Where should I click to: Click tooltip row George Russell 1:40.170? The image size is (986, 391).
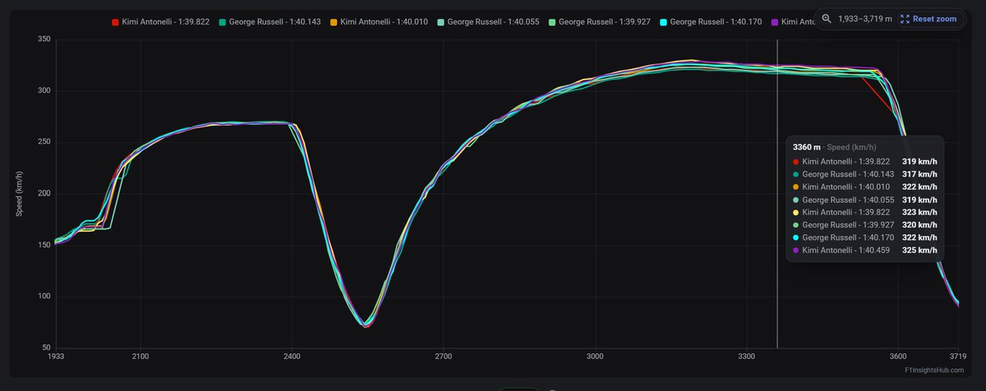tap(865, 237)
